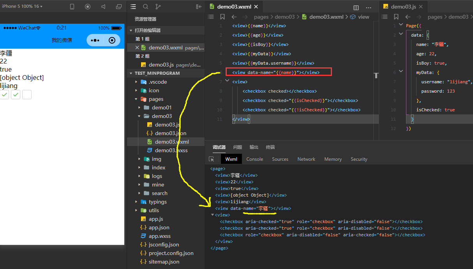Click the pages breadcrumb in wxml editor
The image size is (473, 269).
(261, 17)
